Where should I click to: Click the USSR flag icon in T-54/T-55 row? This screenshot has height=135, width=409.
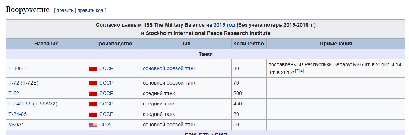click(93, 104)
